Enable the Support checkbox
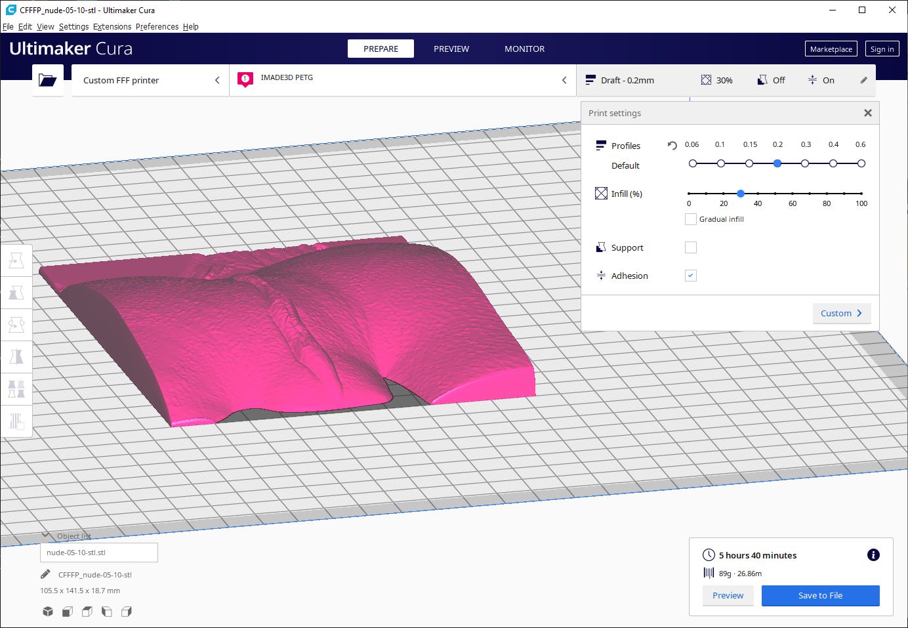Viewport: 908px width, 628px height. pos(690,247)
